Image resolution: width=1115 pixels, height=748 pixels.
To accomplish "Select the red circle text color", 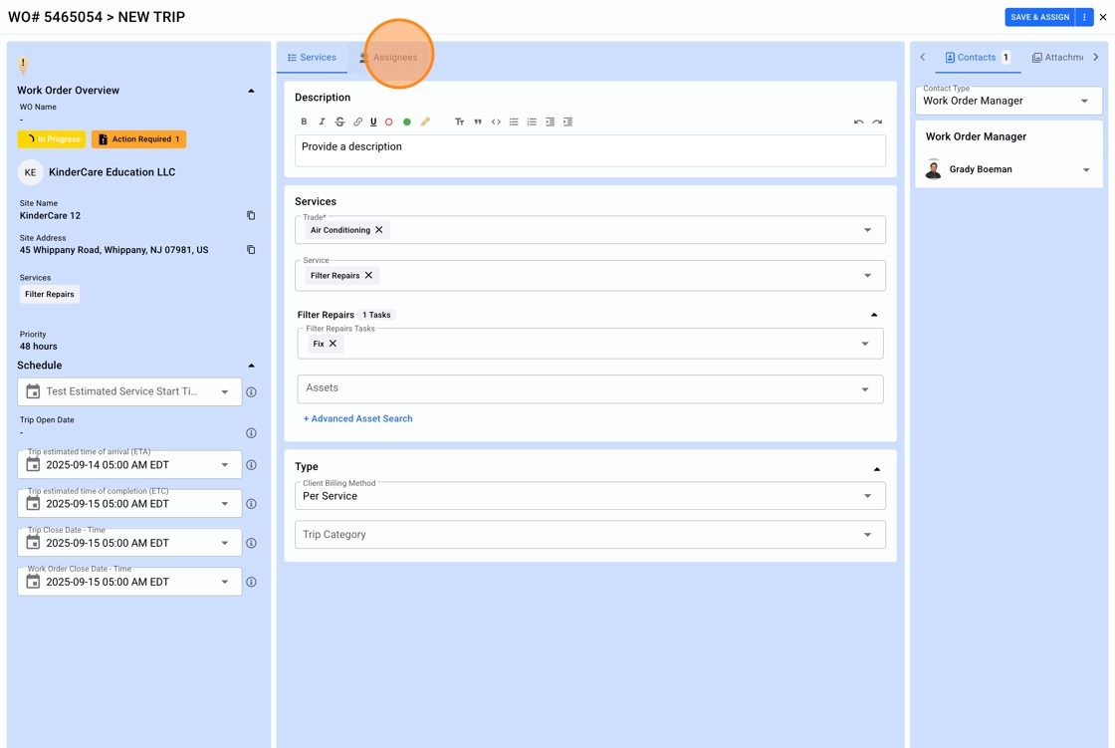I will (x=389, y=122).
